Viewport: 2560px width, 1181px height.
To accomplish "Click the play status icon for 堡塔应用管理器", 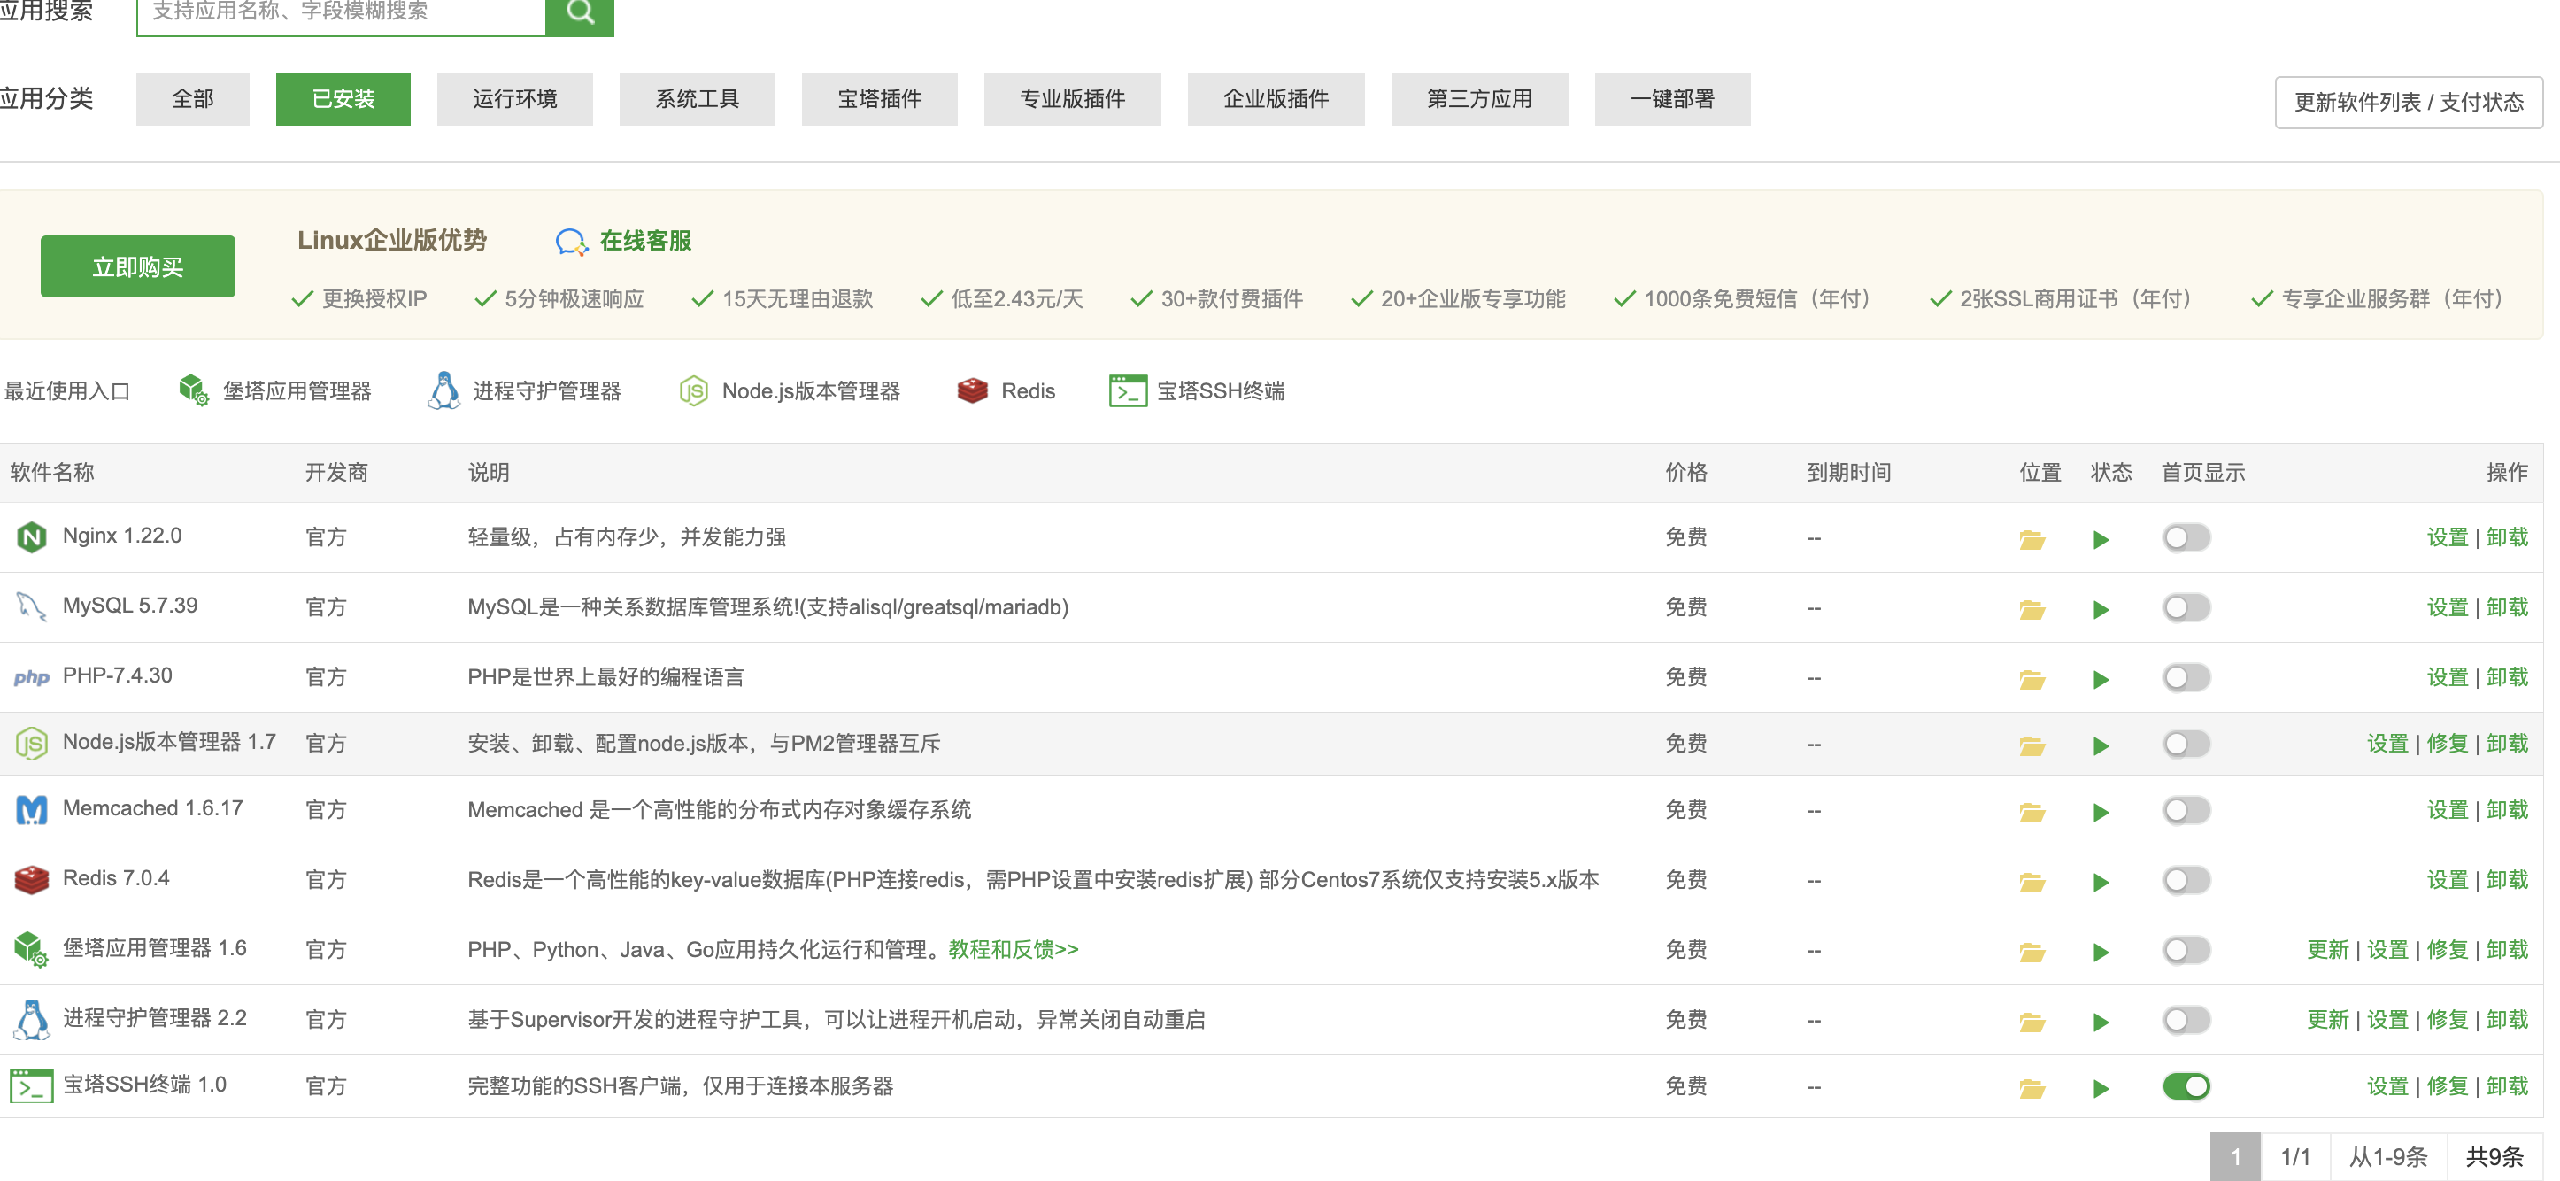I will coord(2100,952).
